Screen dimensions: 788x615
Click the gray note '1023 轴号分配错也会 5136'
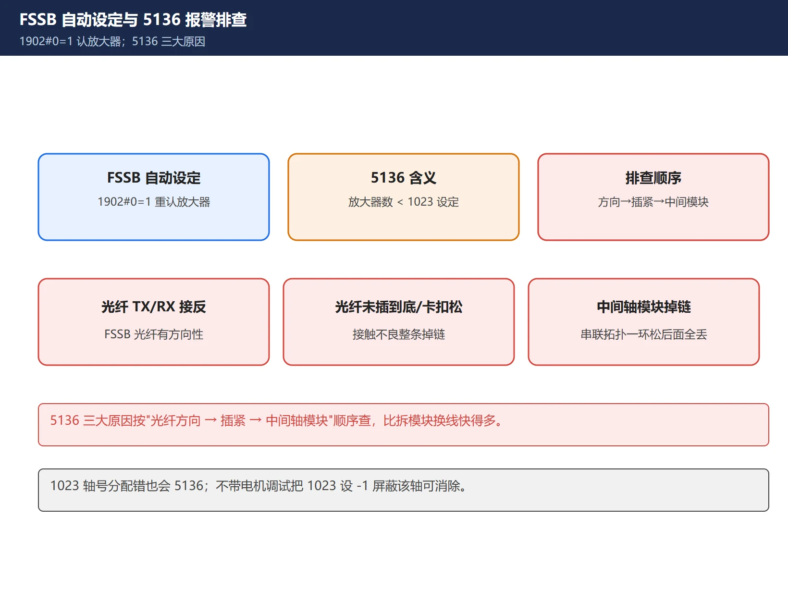(404, 490)
